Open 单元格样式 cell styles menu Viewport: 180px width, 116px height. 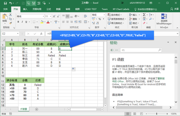(x=116, y=23)
